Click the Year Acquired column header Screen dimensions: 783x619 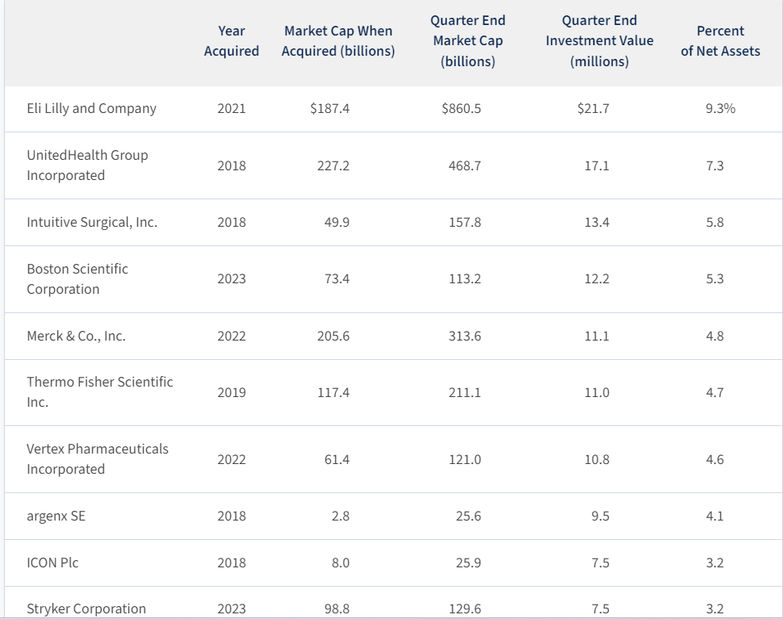232,41
